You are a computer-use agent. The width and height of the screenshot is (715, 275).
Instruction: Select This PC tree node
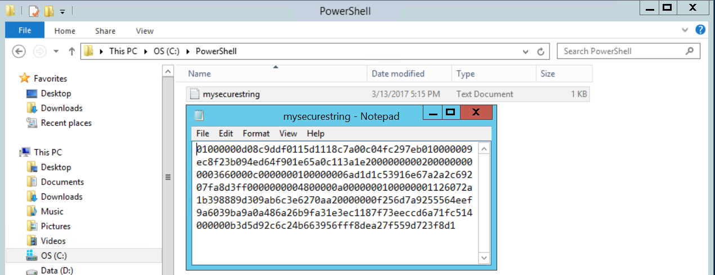[x=48, y=152]
